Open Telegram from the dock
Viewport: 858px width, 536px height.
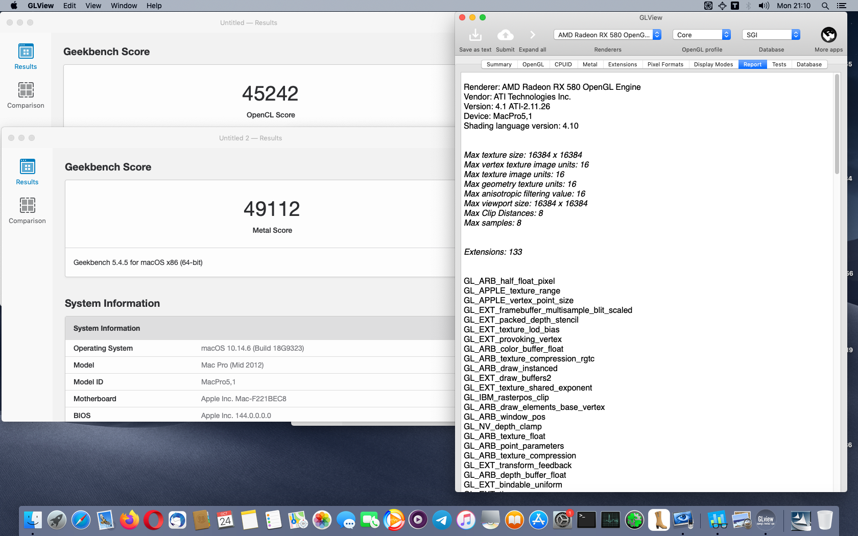(442, 520)
